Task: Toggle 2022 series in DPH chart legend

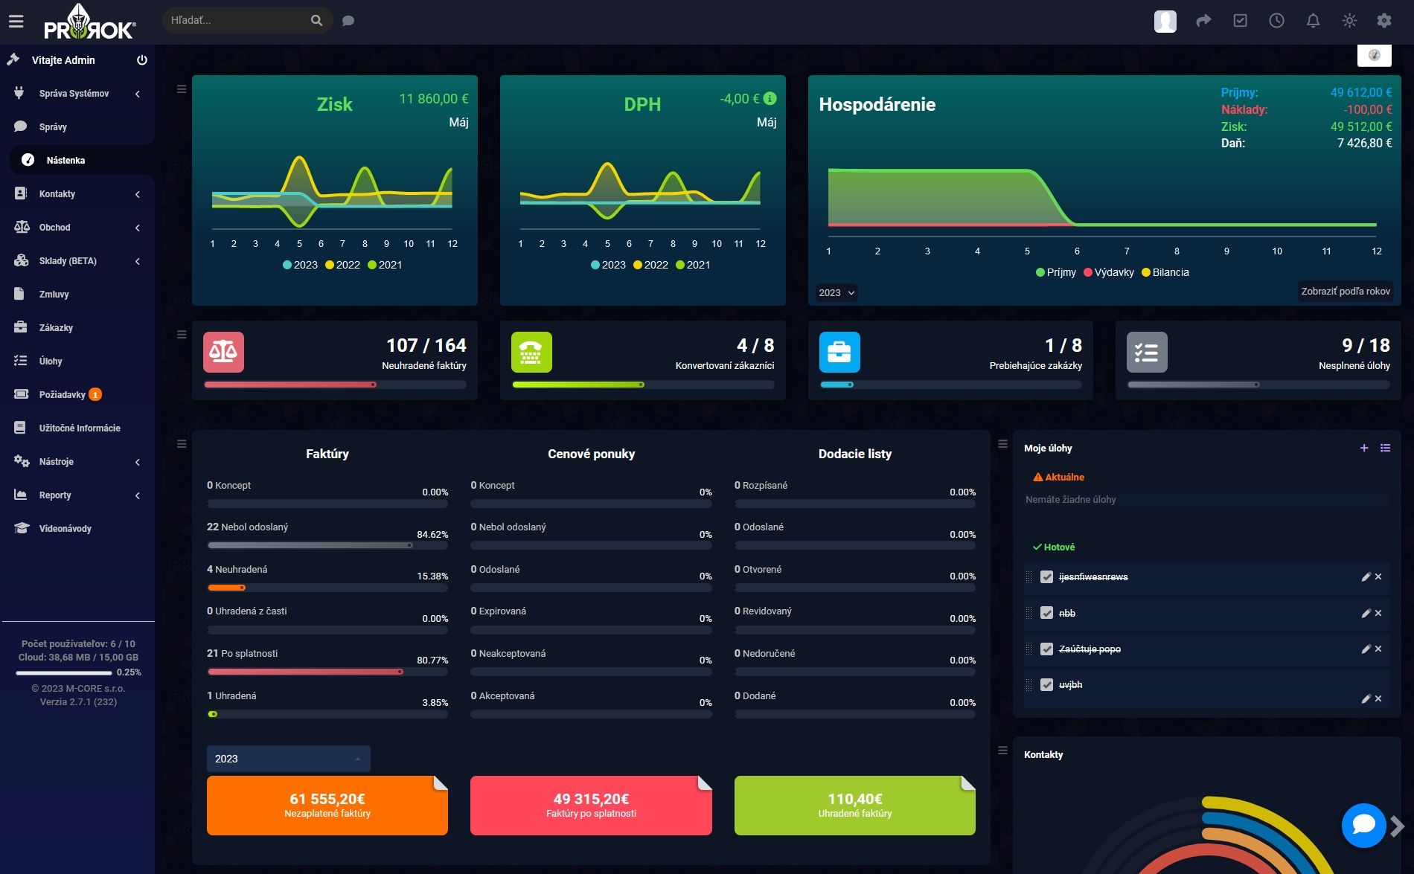Action: 650,265
